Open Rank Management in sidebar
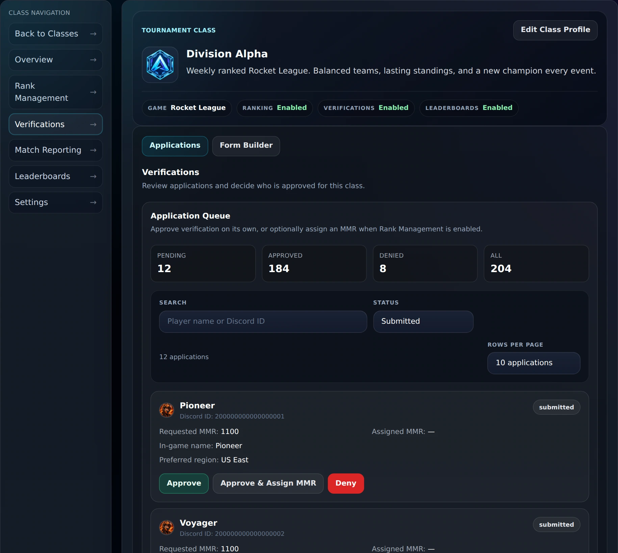This screenshot has width=618, height=553. [x=56, y=92]
